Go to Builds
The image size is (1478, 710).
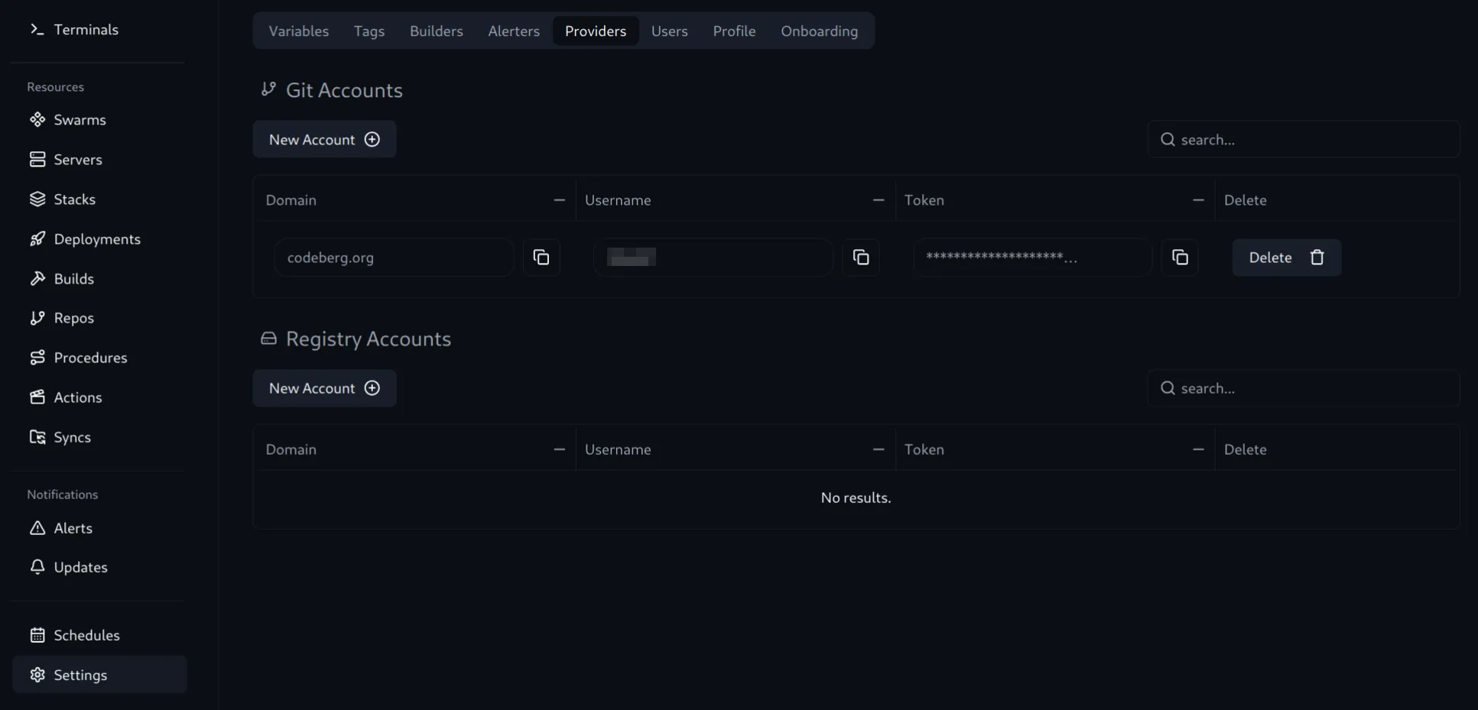[x=99, y=279]
